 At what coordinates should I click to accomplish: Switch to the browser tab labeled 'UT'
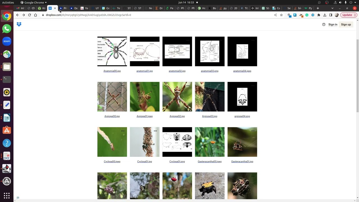point(95,8)
